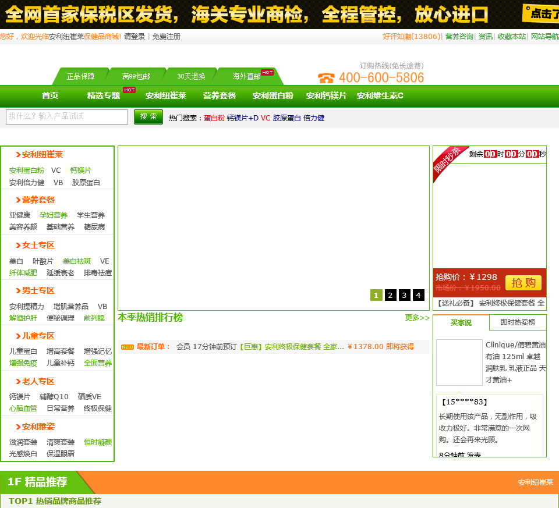This screenshot has width=559, height=508.
Task: Click the orange telephone hotline icon
Action: (x=326, y=77)
